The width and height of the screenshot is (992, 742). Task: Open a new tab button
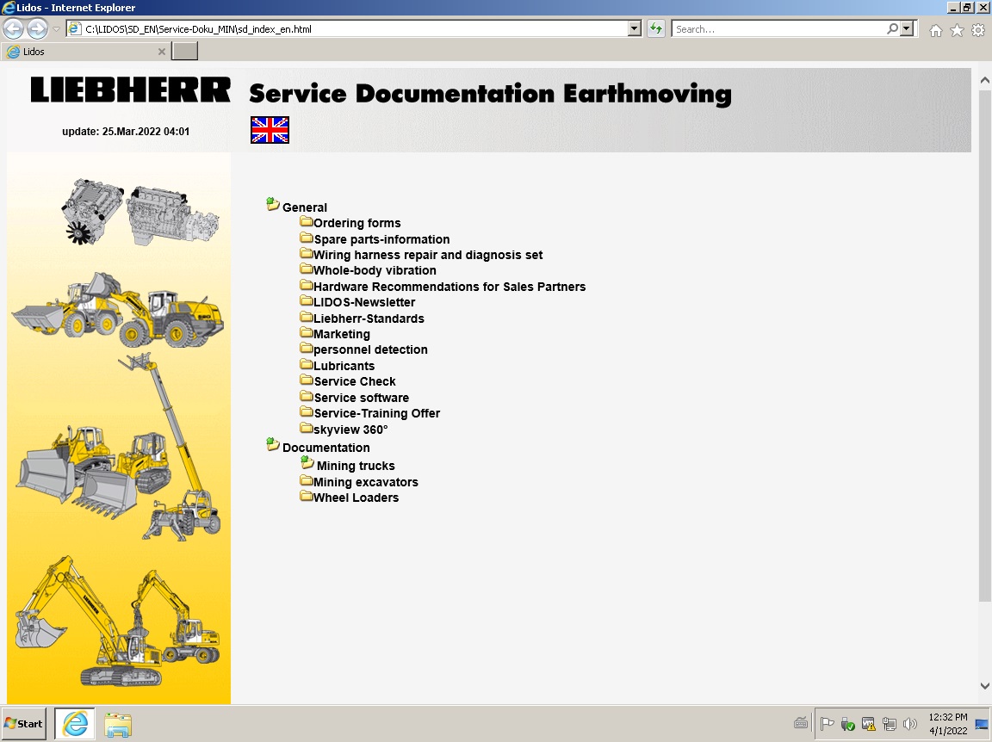coord(185,52)
